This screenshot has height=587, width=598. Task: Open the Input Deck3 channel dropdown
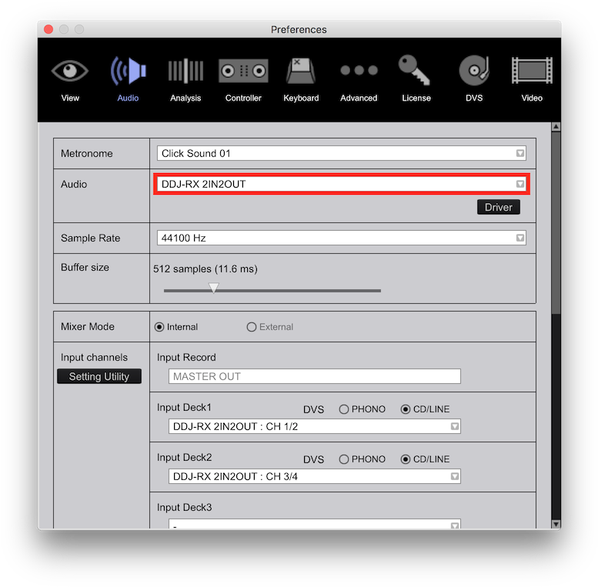(x=314, y=524)
